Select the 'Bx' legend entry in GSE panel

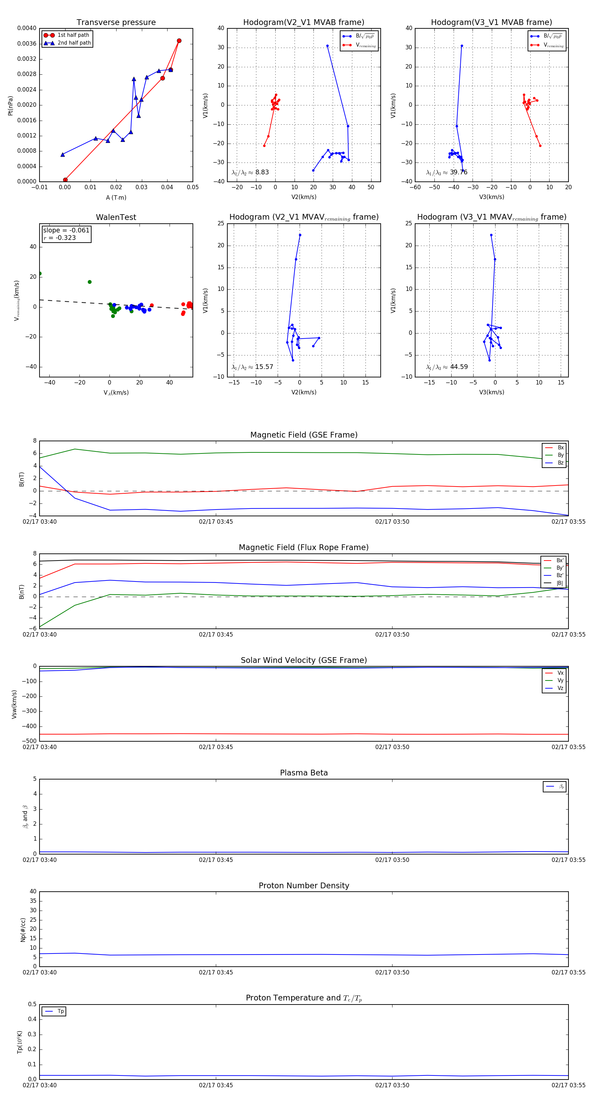[x=554, y=448]
